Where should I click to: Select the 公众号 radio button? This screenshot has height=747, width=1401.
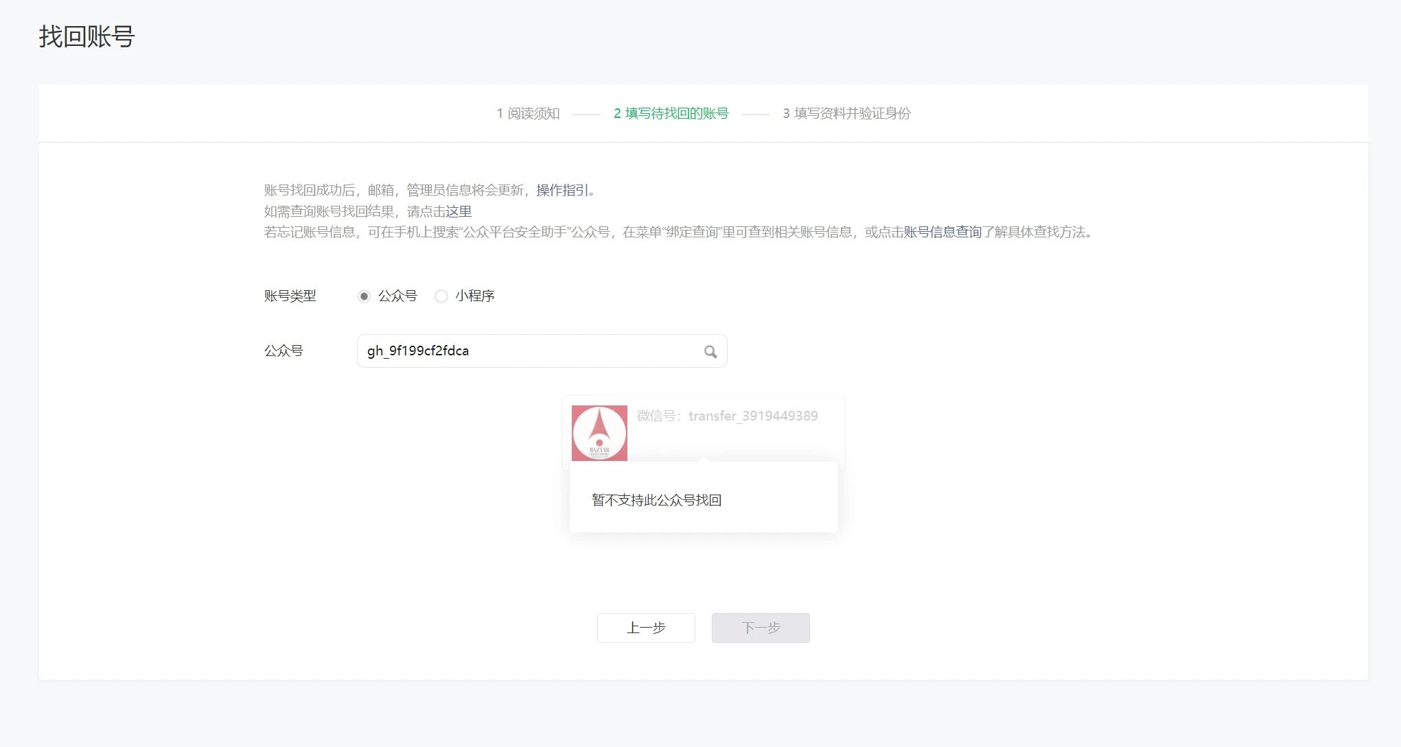[364, 296]
